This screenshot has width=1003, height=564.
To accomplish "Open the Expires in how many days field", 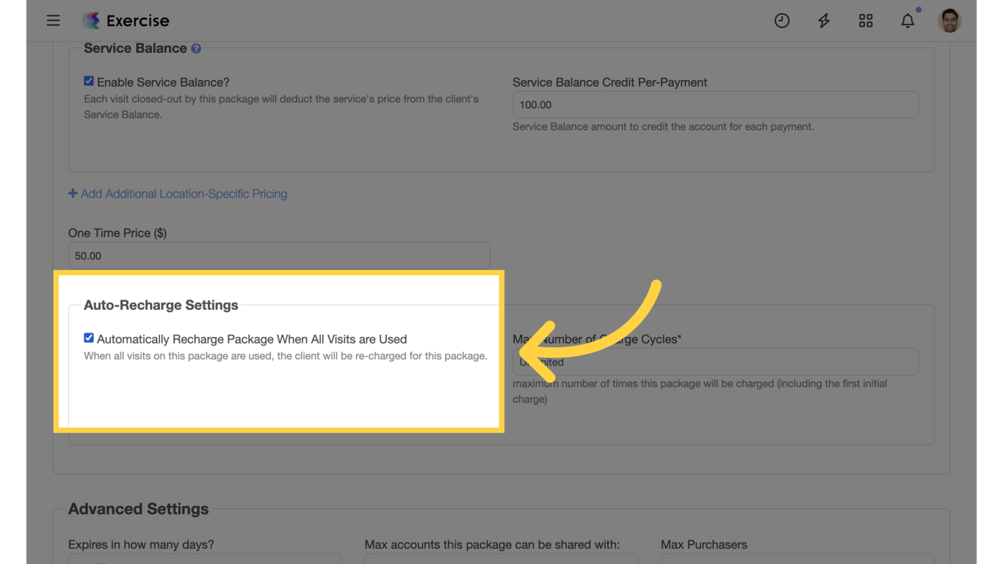I will (x=205, y=561).
